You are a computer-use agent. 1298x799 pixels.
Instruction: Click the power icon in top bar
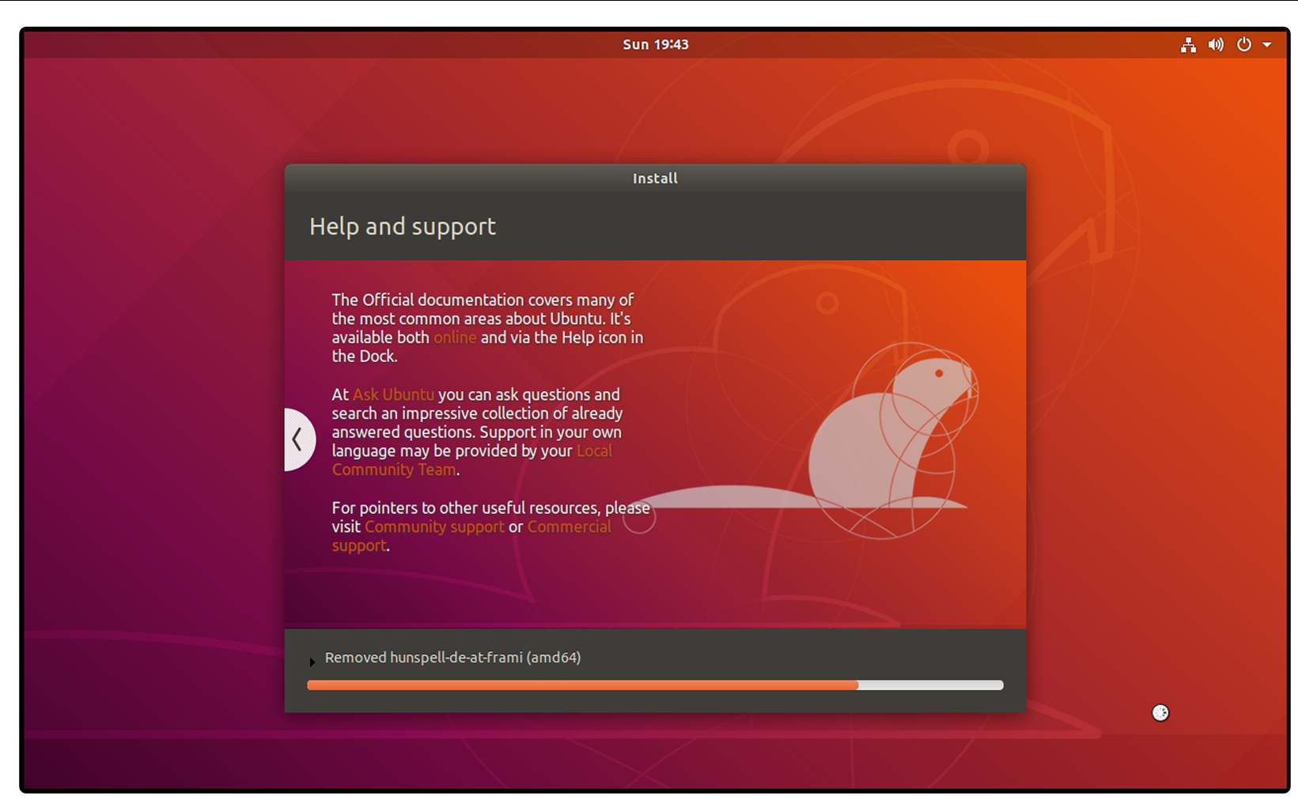pos(1244,45)
